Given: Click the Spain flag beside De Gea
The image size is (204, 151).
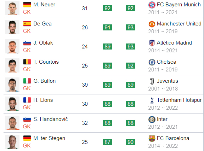Looking at the screenshot, I should (x=27, y=24).
